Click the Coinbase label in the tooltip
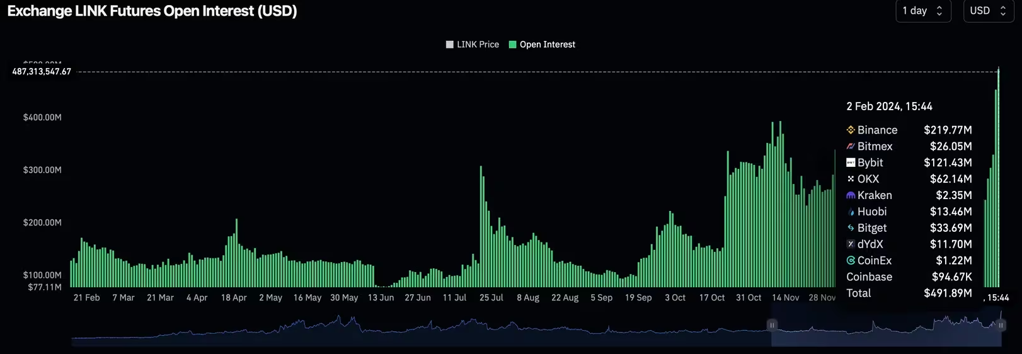 [x=869, y=277]
